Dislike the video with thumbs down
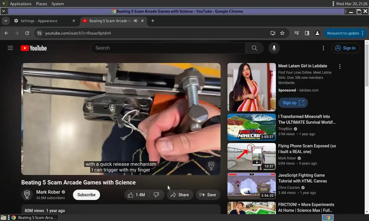Viewport: 369px width, 221px height. point(157,195)
